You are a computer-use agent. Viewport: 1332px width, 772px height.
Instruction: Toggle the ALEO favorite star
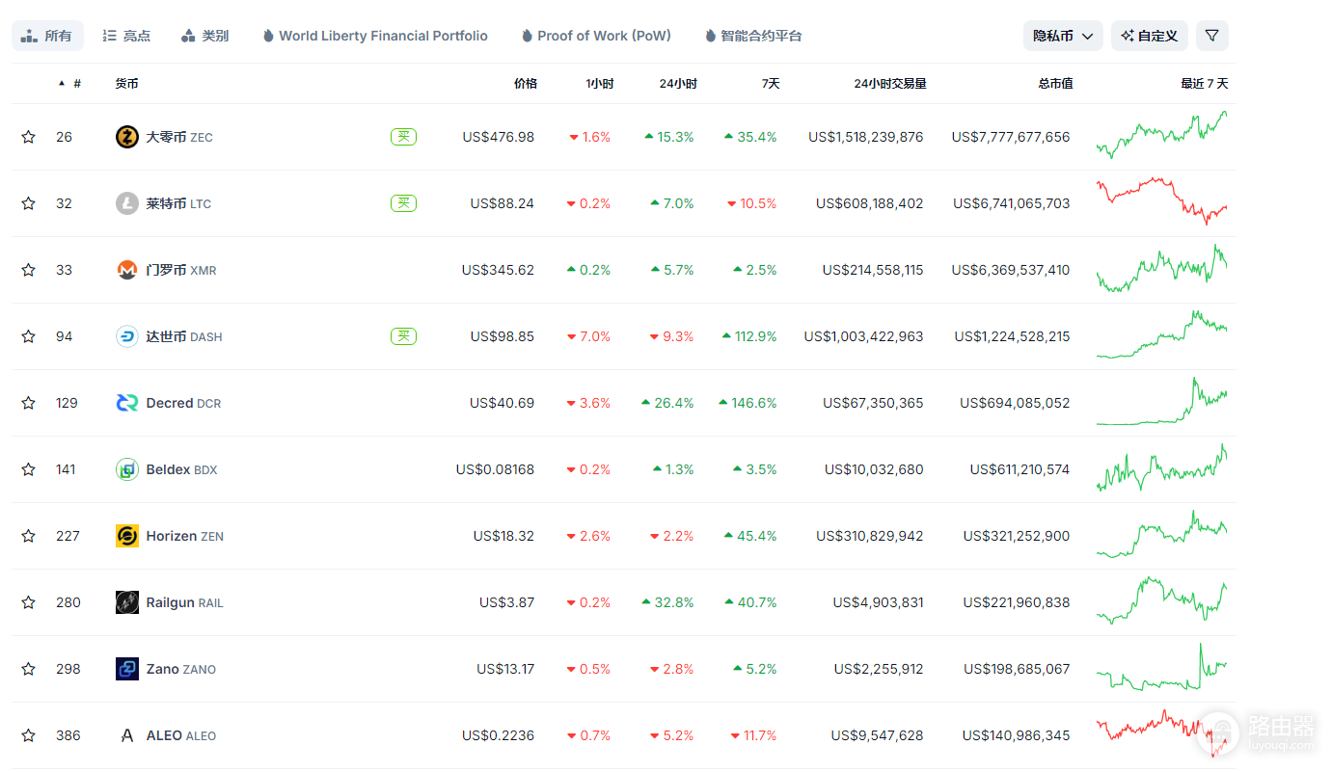tap(28, 735)
